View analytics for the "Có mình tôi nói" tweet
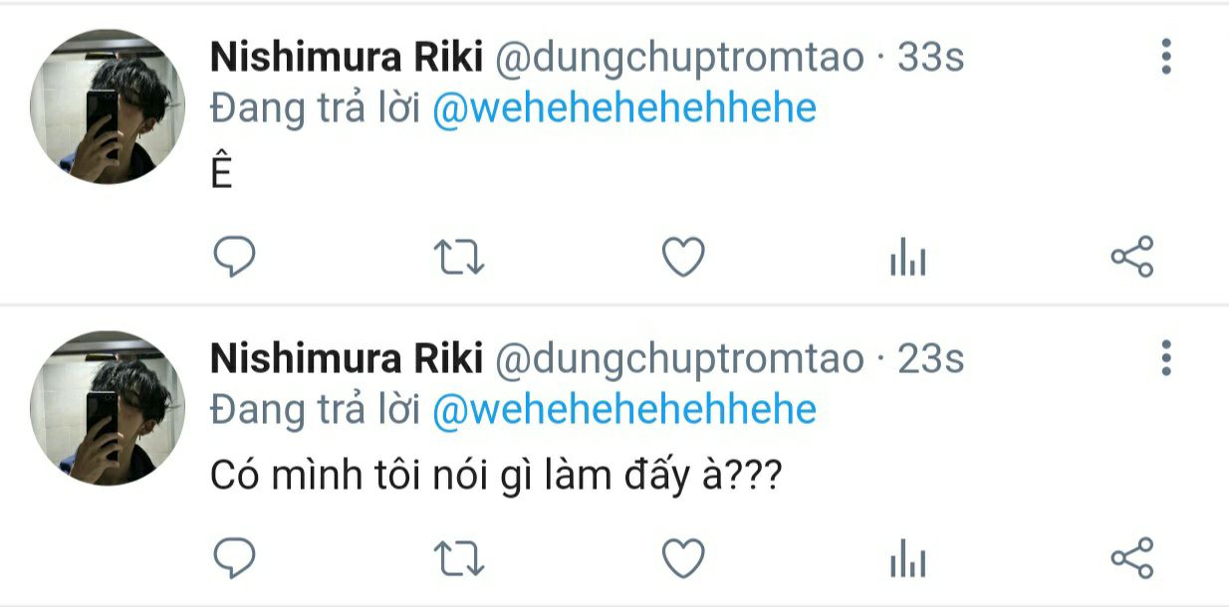The width and height of the screenshot is (1229, 607). (x=907, y=560)
